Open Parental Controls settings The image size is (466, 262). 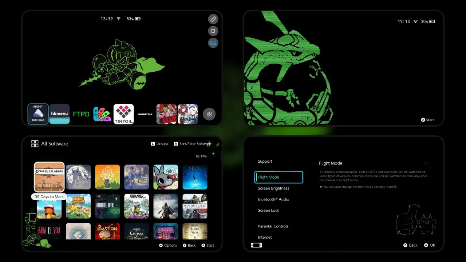[273, 226]
